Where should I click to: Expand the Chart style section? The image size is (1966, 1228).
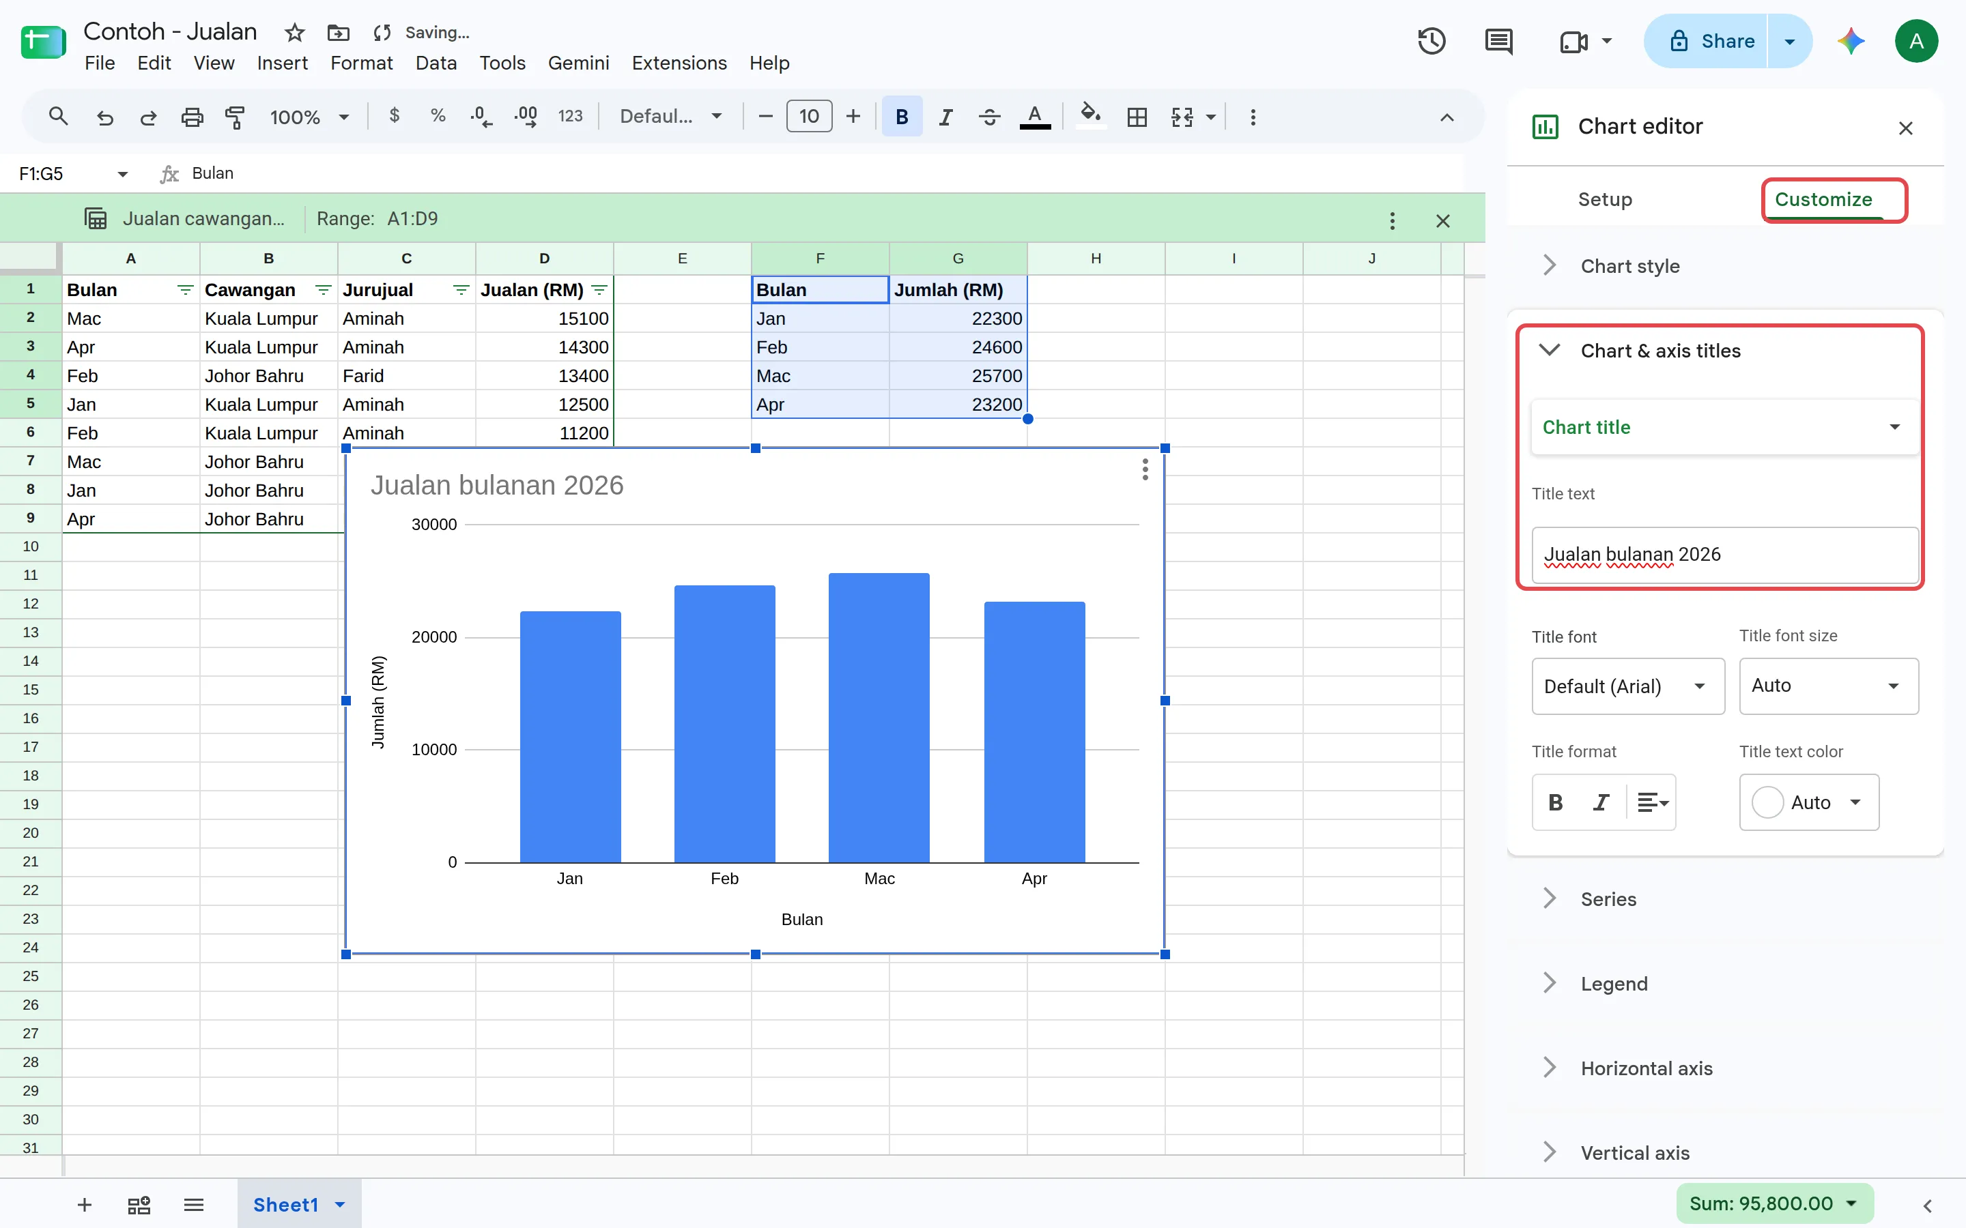click(x=1725, y=266)
